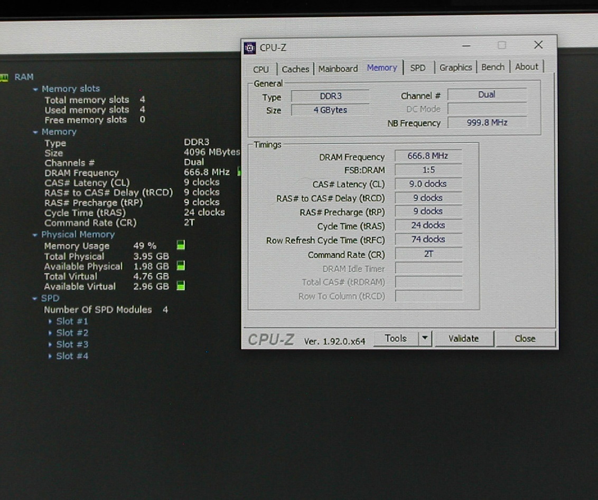Minimize the CPU-Z window

click(466, 46)
